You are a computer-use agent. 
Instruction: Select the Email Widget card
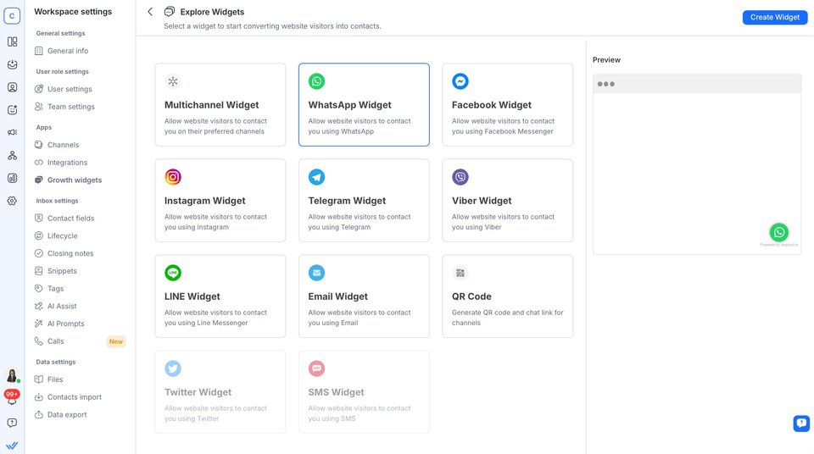pyautogui.click(x=364, y=296)
